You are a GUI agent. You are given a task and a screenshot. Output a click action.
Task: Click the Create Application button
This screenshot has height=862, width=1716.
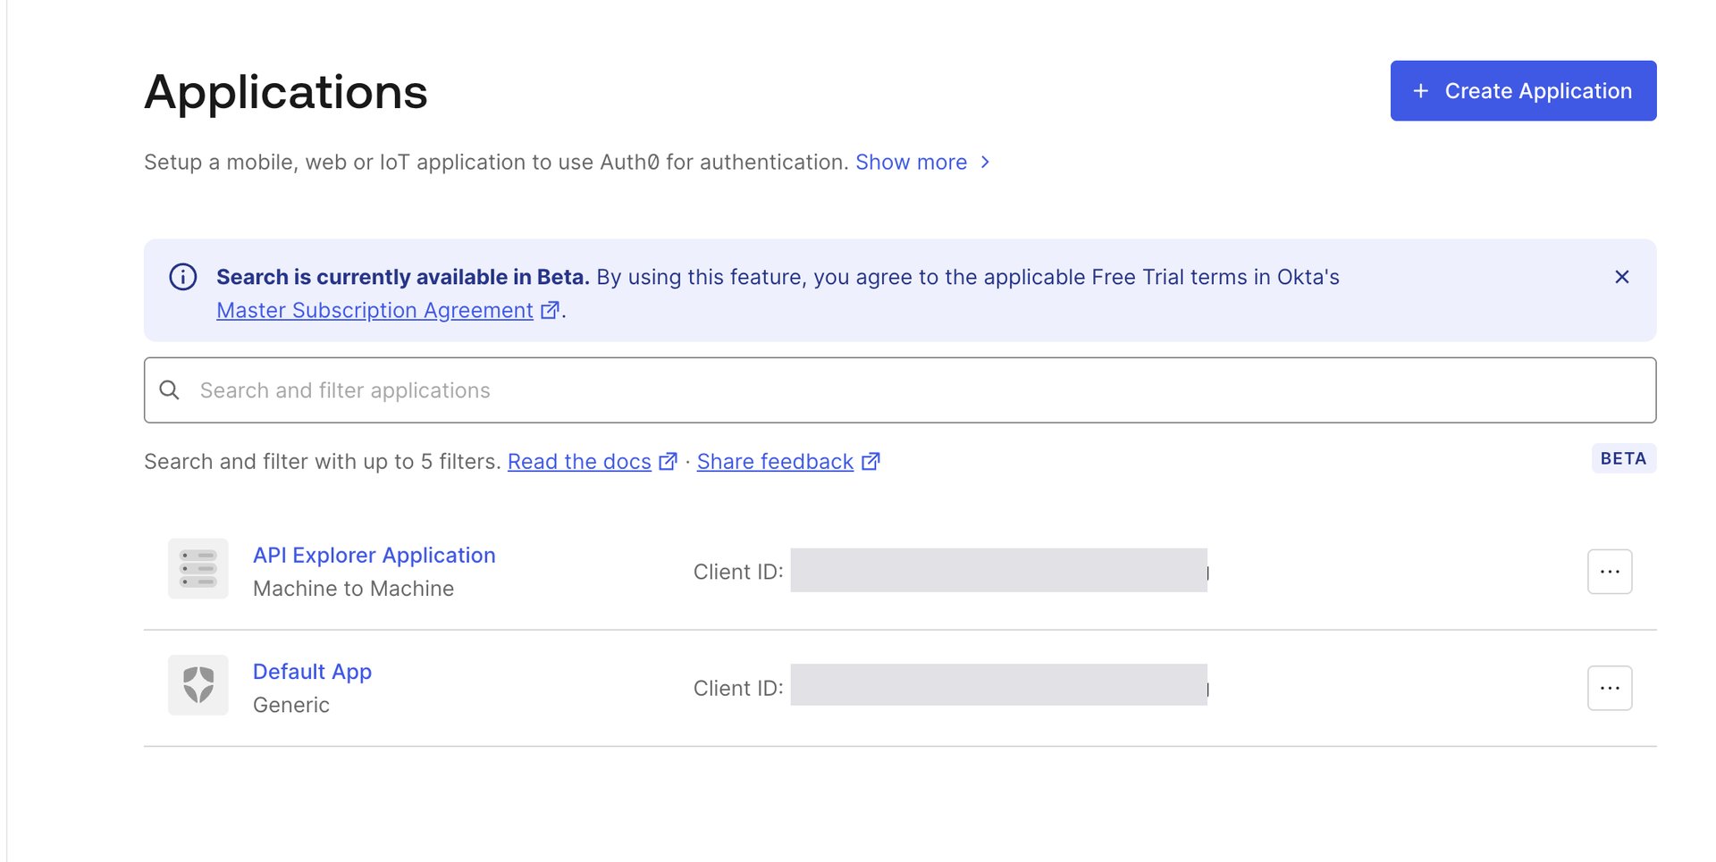tap(1523, 90)
